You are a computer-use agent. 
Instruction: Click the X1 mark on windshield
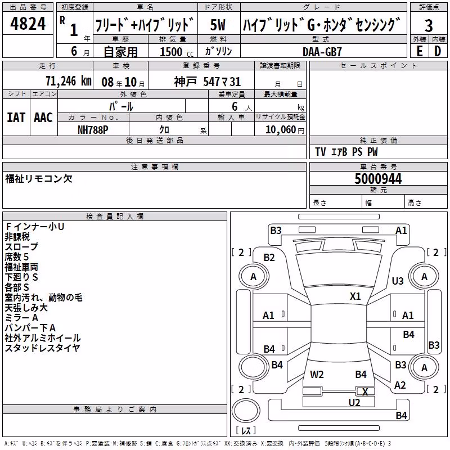tap(355, 296)
